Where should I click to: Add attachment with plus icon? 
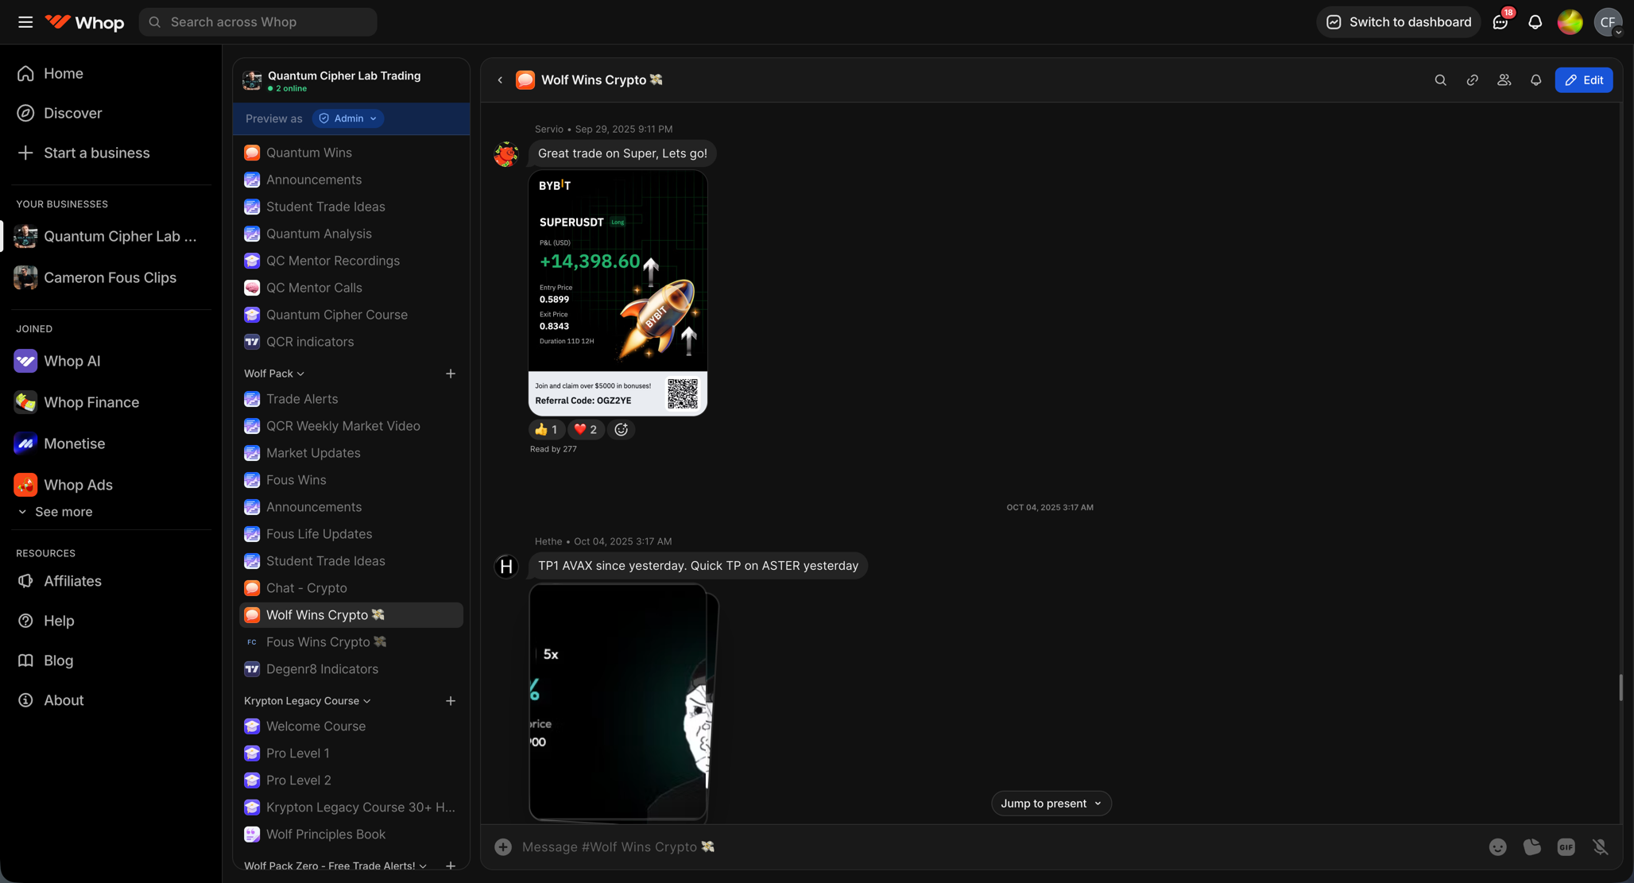503,847
